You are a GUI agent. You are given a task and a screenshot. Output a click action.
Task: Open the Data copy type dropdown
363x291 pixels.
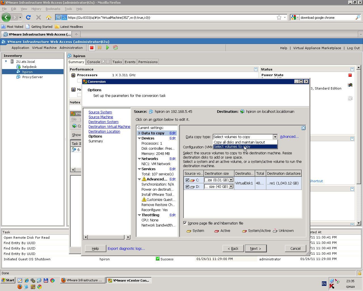275,137
